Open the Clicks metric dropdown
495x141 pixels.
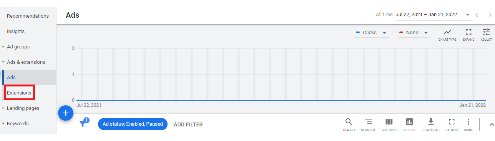[x=372, y=33]
